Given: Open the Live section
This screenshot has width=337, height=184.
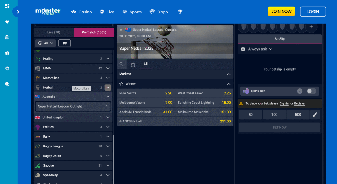Looking at the screenshot, I should tap(107, 12).
